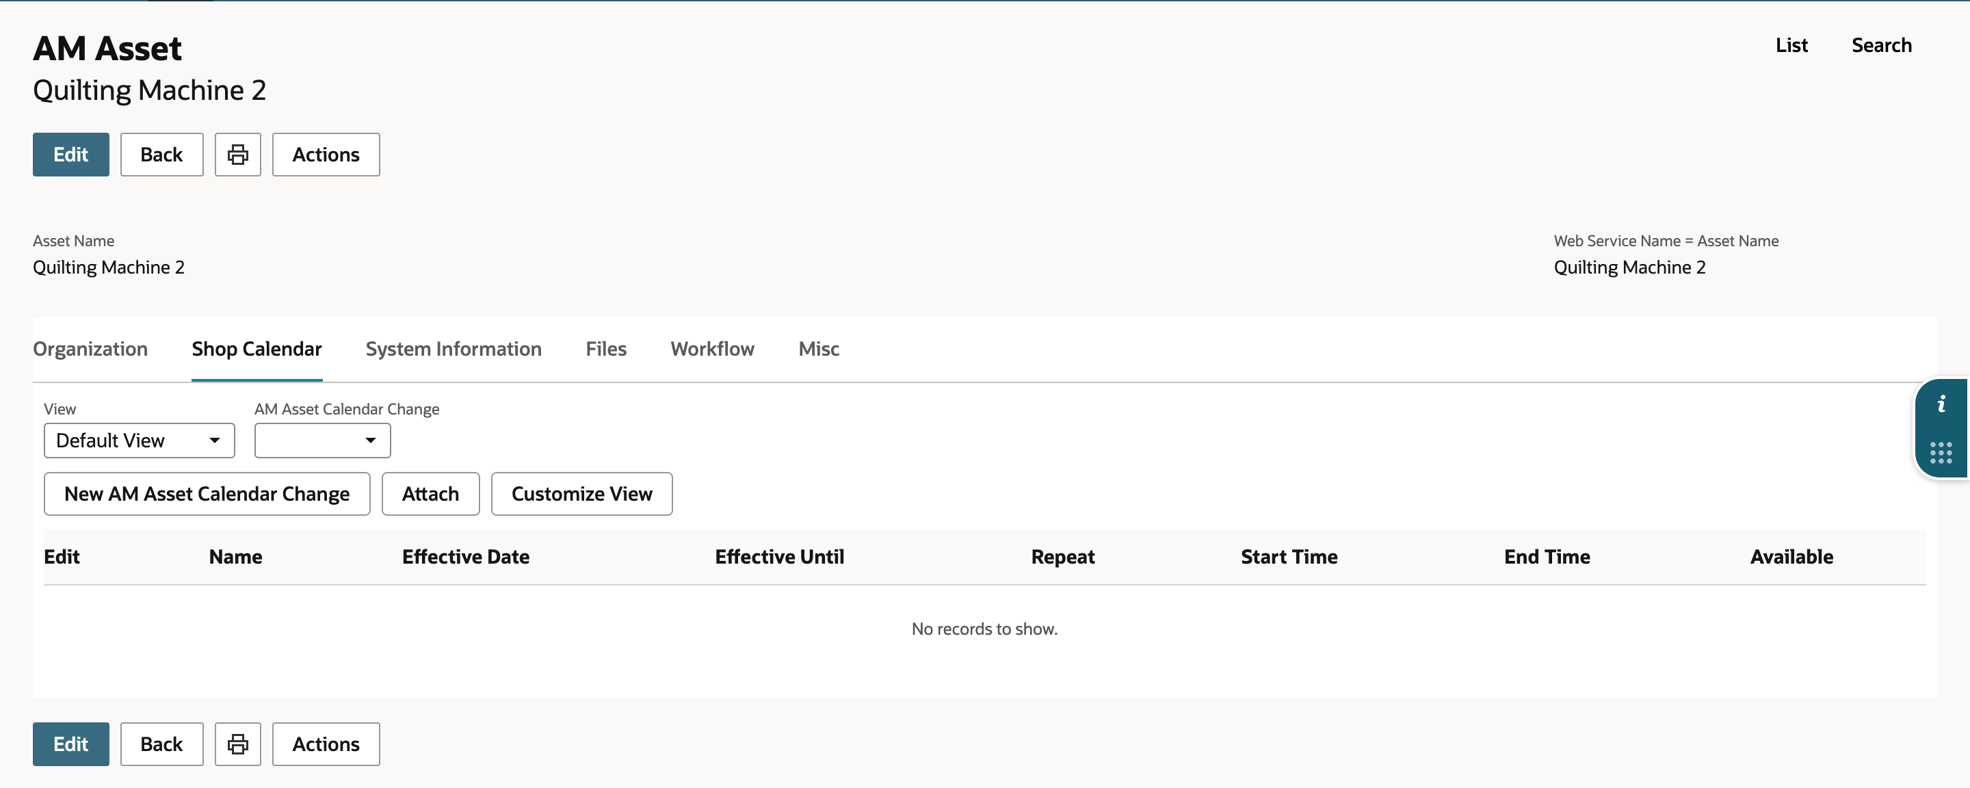
Task: Click the Asset Name field label
Action: pos(73,241)
